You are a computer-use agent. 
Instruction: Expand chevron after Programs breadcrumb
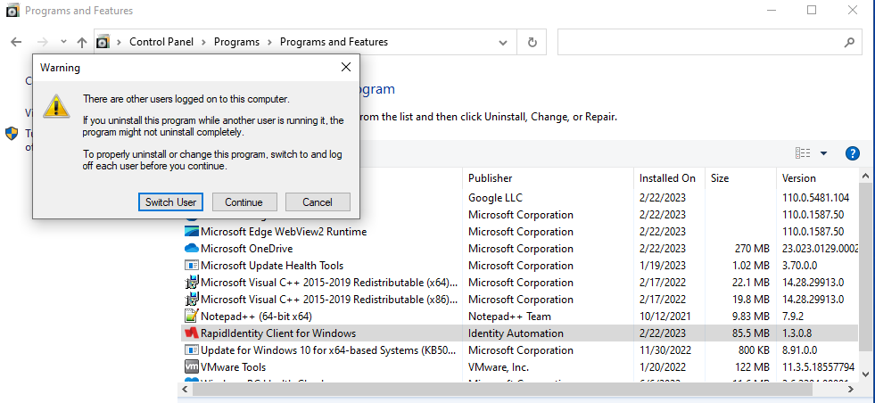(269, 42)
